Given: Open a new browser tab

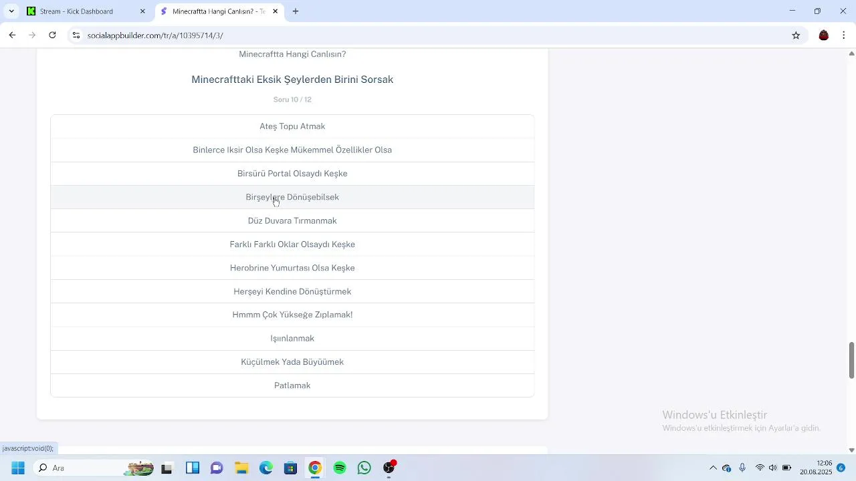Looking at the screenshot, I should [x=296, y=11].
